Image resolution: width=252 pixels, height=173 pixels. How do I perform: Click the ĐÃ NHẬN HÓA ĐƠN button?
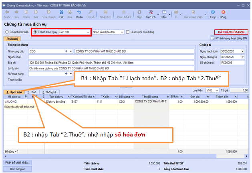[x=231, y=32]
